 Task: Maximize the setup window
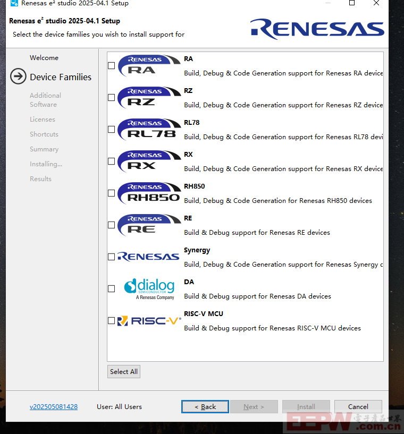point(352,3)
